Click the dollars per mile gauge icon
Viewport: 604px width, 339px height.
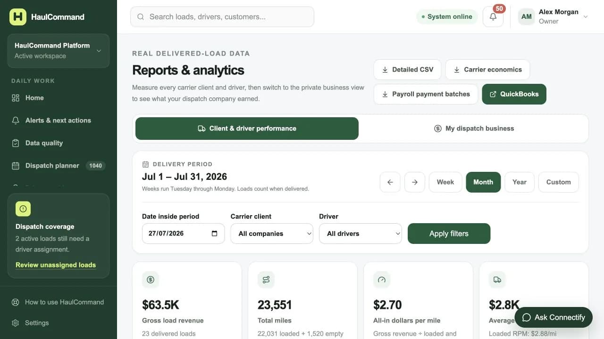pos(382,280)
